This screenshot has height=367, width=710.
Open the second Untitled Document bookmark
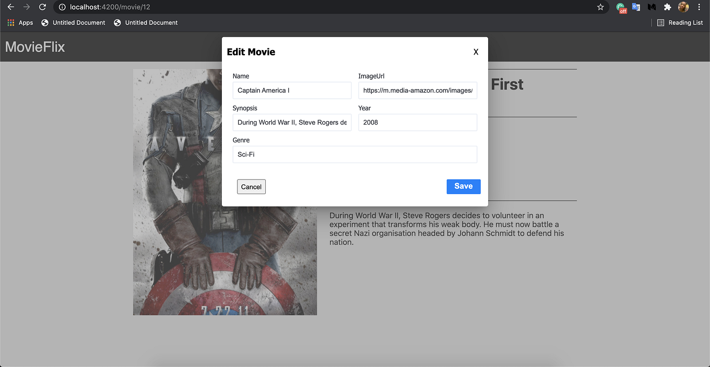coord(146,23)
